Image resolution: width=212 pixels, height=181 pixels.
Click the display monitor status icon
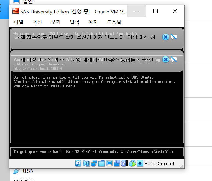tap(109, 163)
